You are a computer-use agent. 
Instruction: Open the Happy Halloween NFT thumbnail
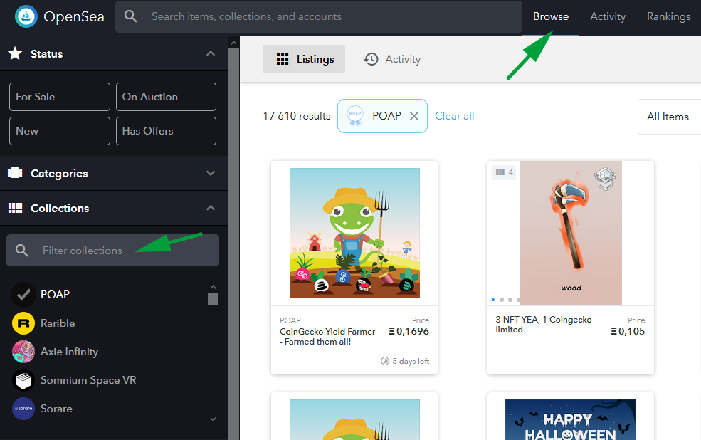tap(570, 419)
